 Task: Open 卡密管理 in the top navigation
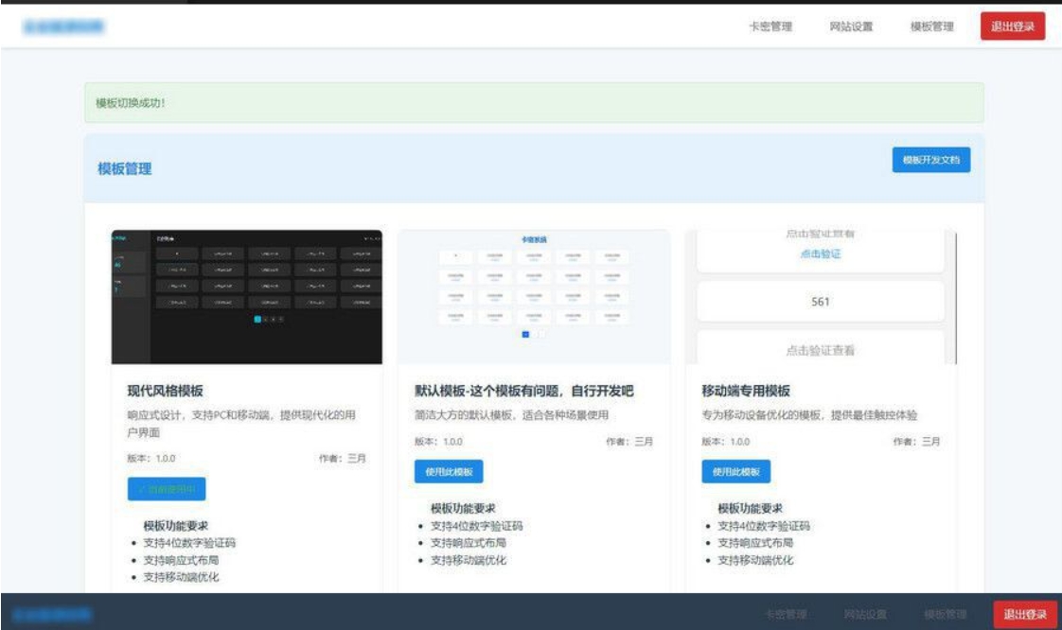770,26
